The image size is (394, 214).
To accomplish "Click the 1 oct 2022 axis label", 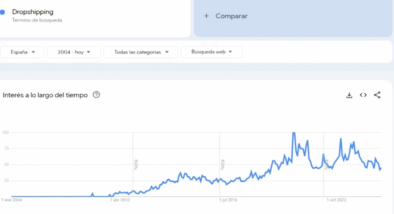I will (336, 200).
